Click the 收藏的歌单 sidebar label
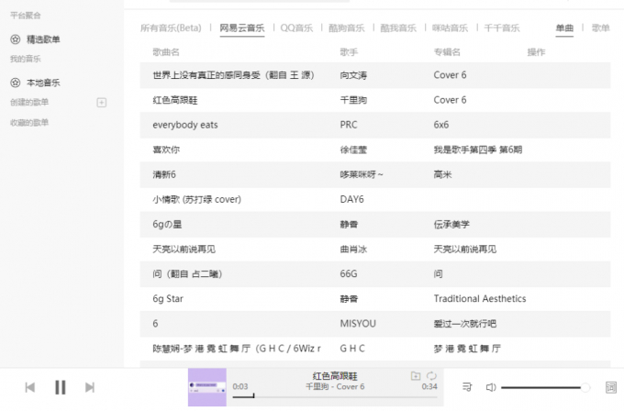The image size is (624, 411). click(29, 123)
